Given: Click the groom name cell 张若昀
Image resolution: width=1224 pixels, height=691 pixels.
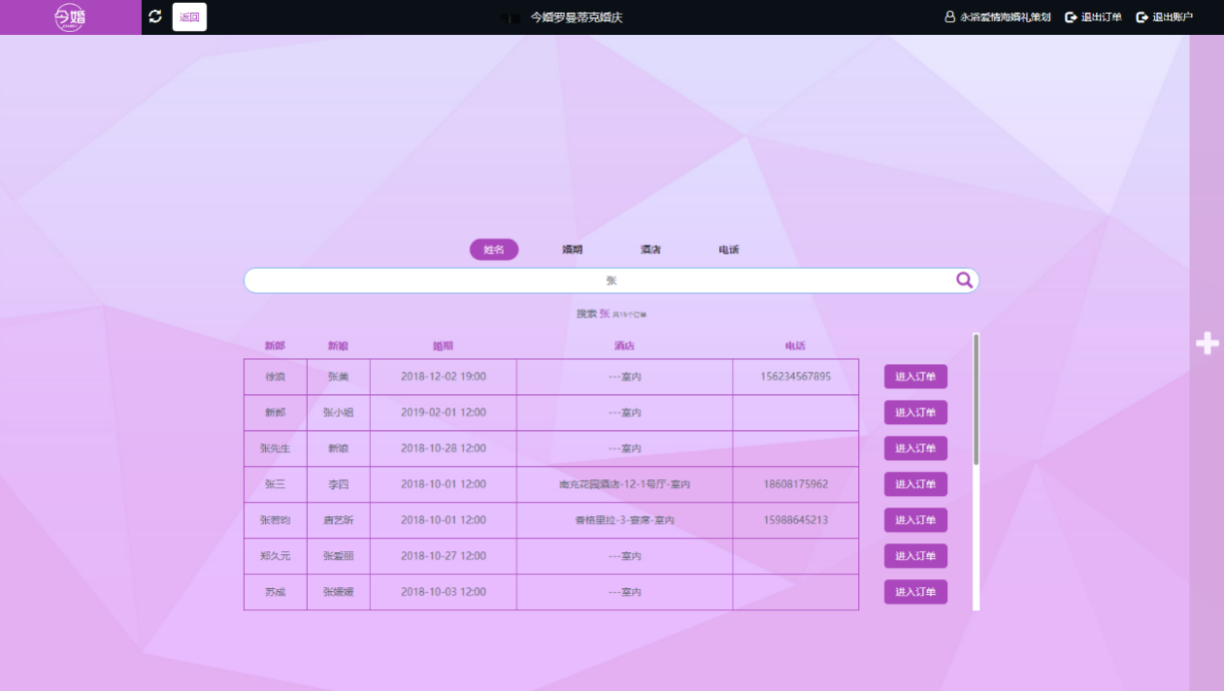Looking at the screenshot, I should click(276, 520).
